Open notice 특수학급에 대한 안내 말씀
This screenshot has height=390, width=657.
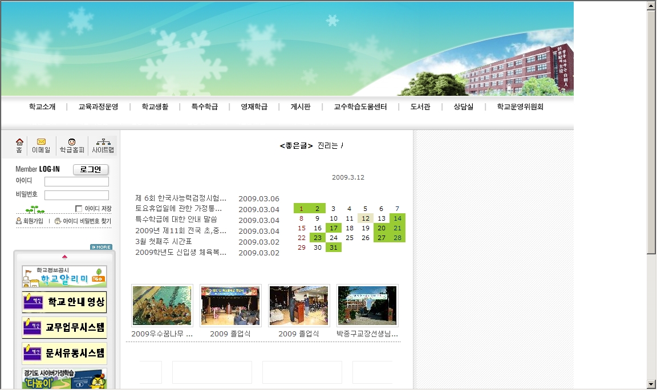coord(176,220)
